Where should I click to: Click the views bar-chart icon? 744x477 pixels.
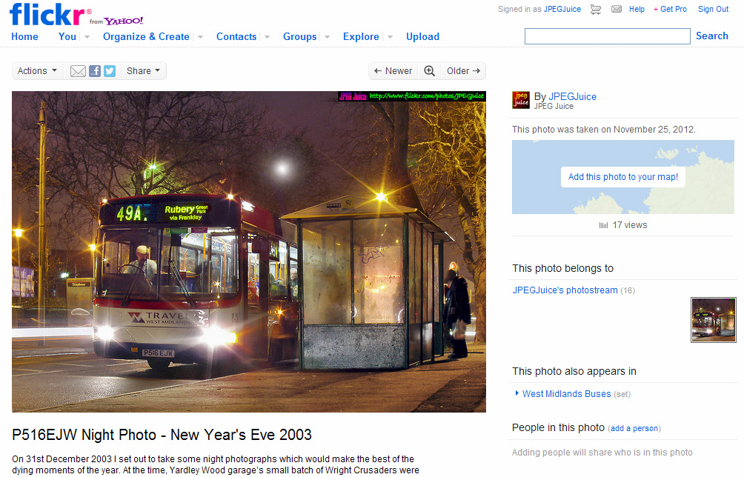tap(604, 225)
